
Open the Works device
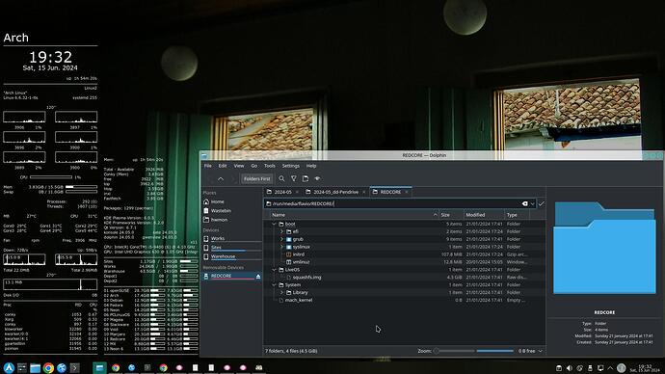[232, 238]
